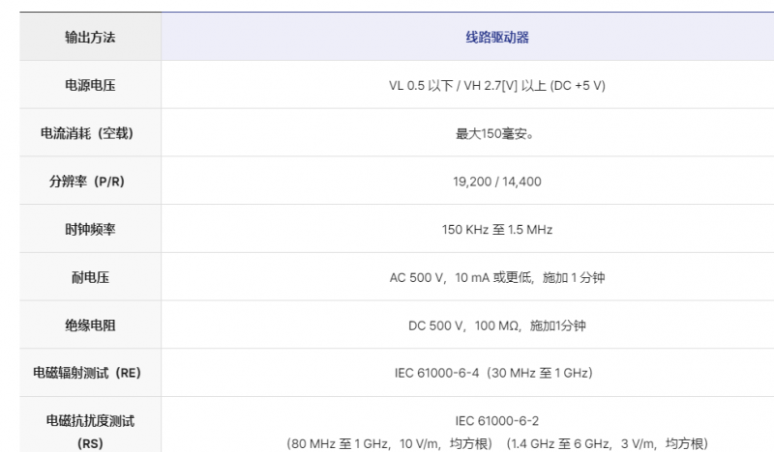Click the 绝缘电阻 row label
The image size is (774, 452).
[x=90, y=325]
